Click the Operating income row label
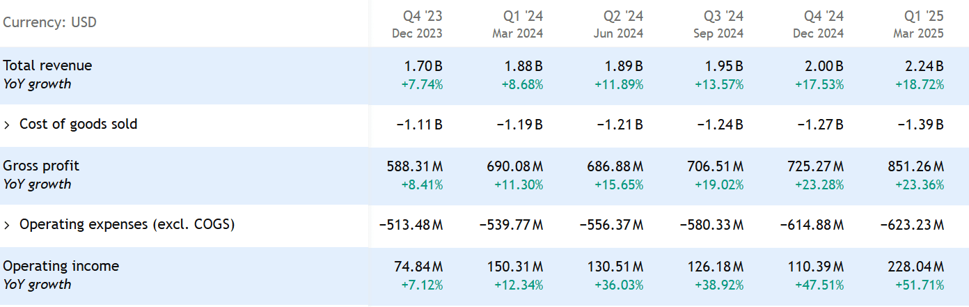Screen dimensions: 969x307 click(61, 266)
